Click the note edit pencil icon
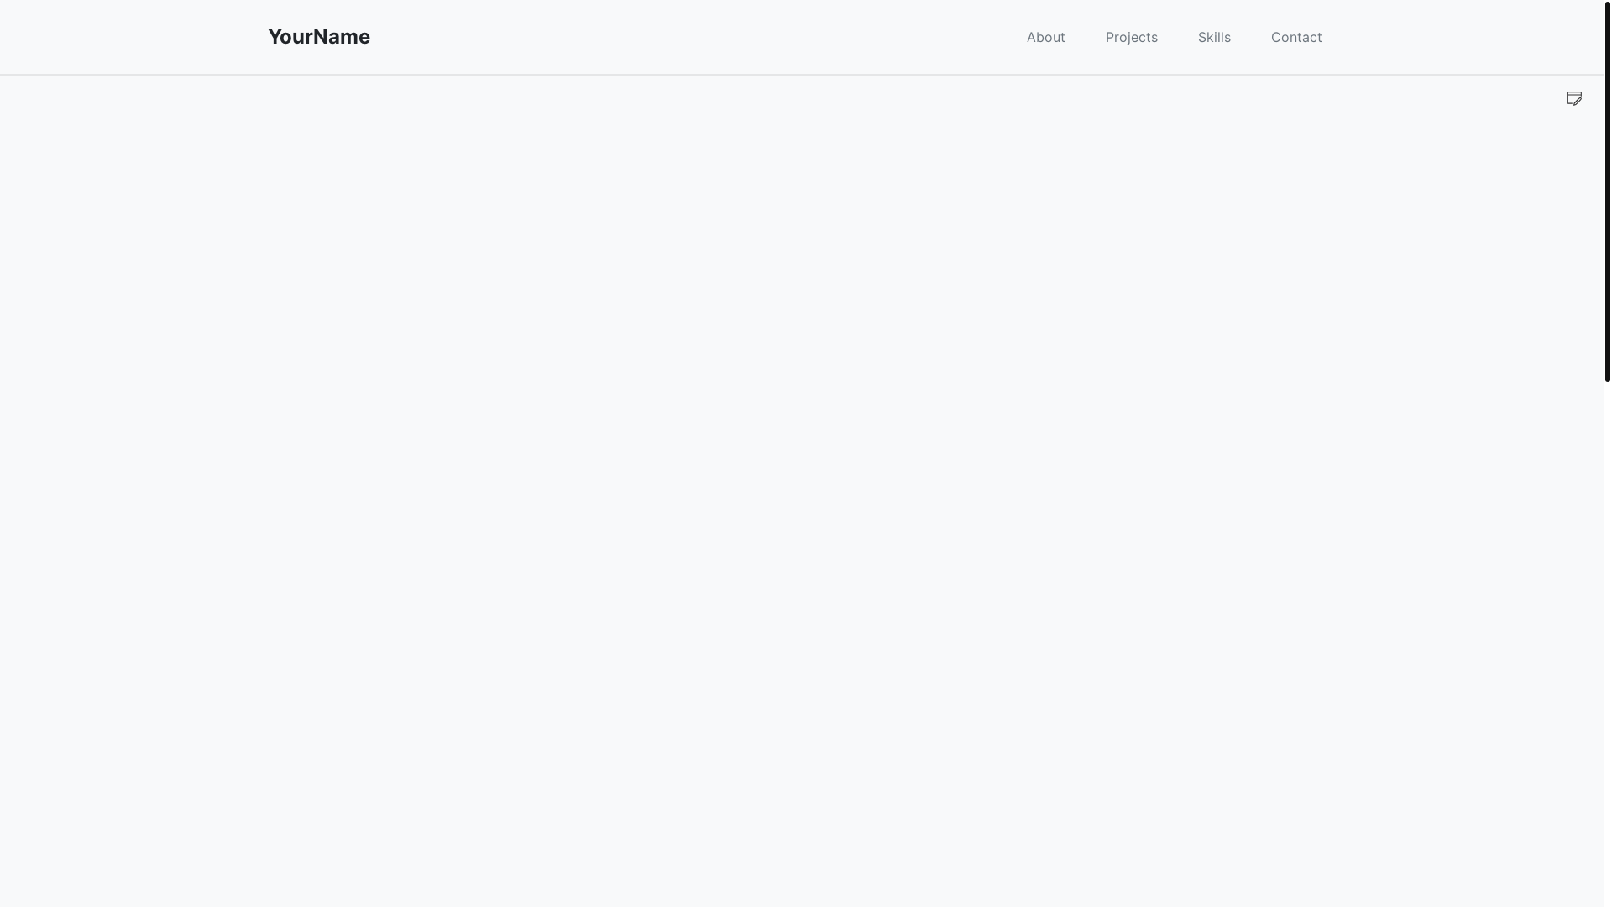Viewport: 1612px width, 907px height. point(1574,98)
